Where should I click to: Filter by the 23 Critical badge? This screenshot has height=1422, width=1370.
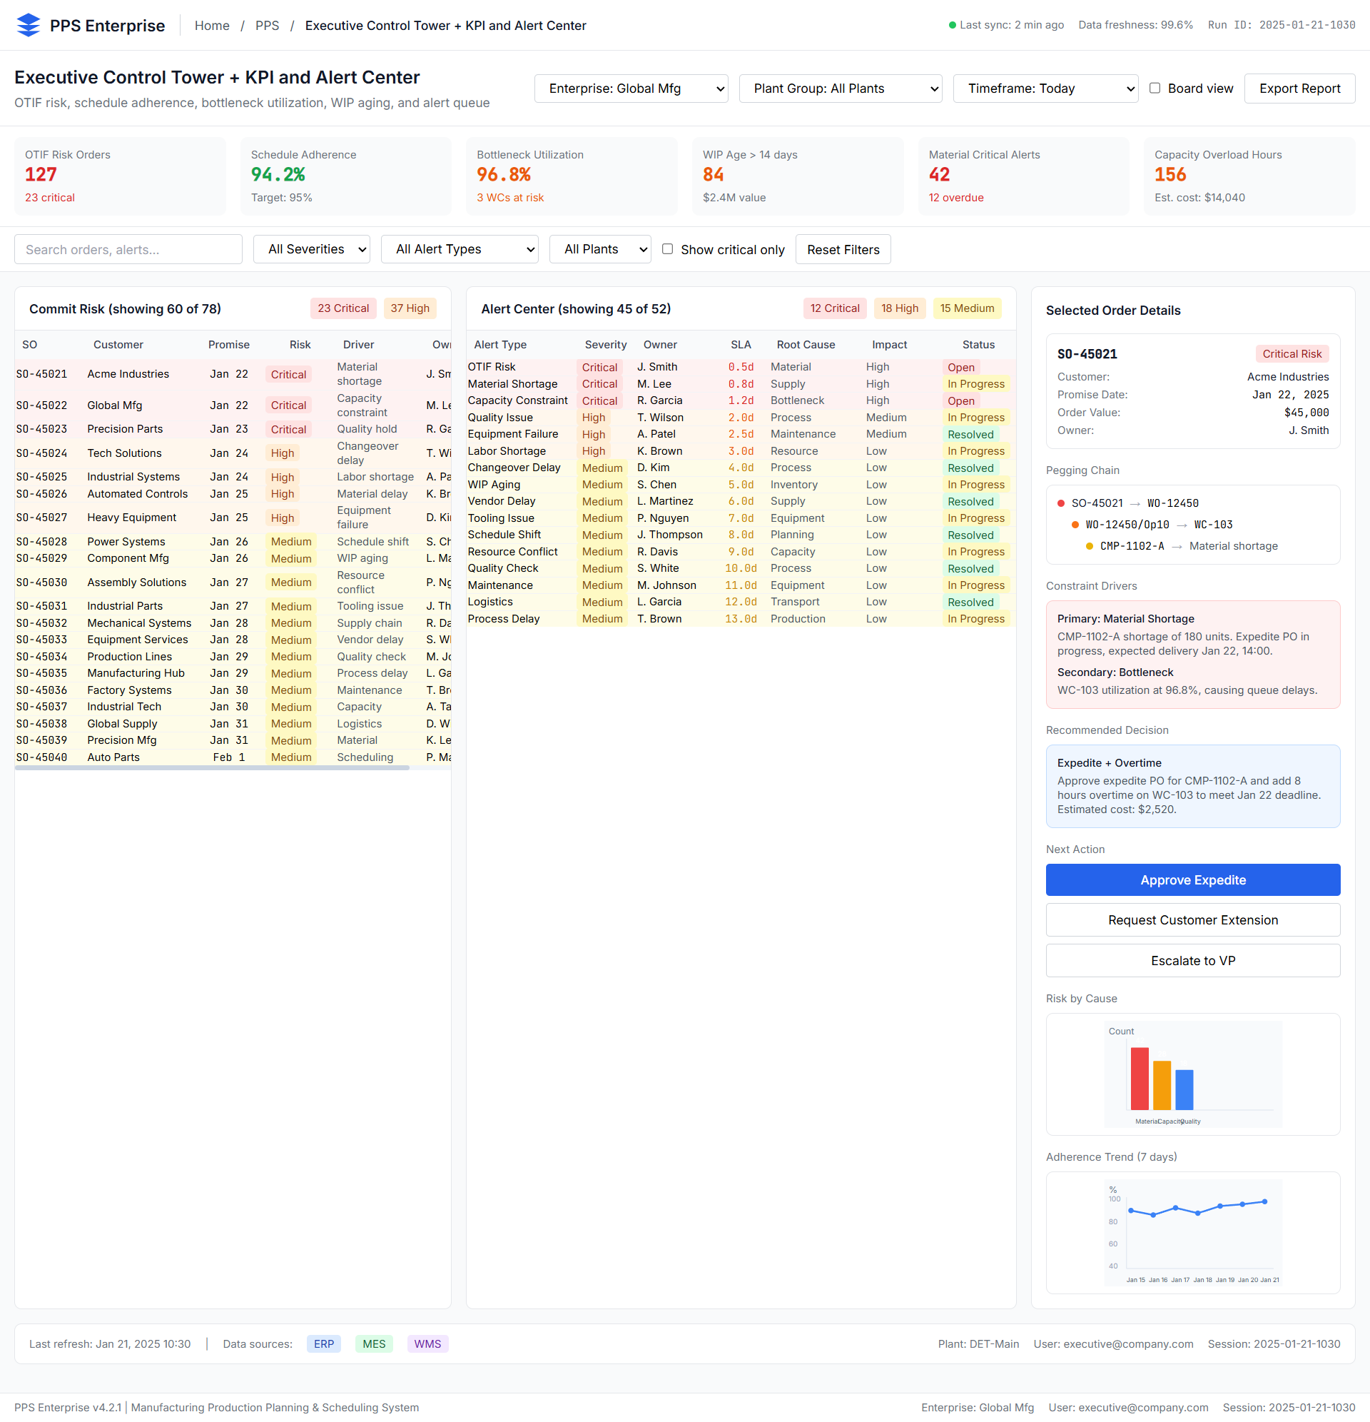coord(343,308)
